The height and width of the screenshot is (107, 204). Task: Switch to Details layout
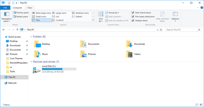pos(77,17)
